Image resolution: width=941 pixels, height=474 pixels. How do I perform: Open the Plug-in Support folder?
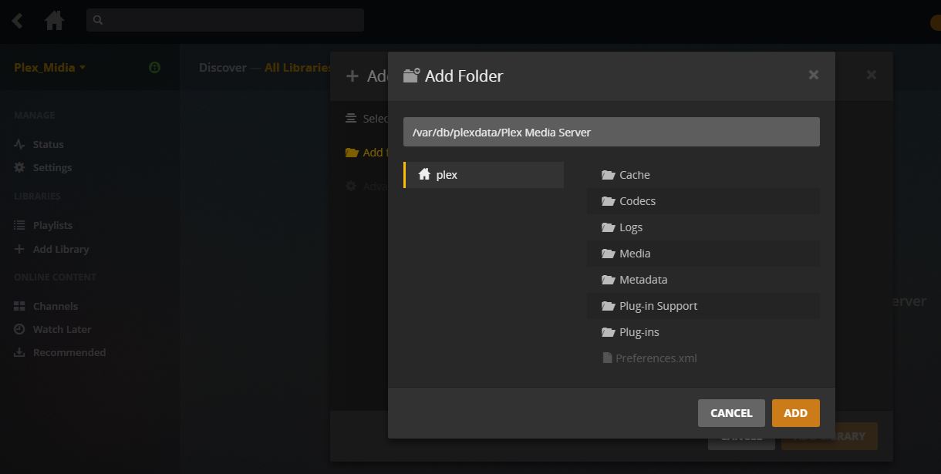coord(703,306)
